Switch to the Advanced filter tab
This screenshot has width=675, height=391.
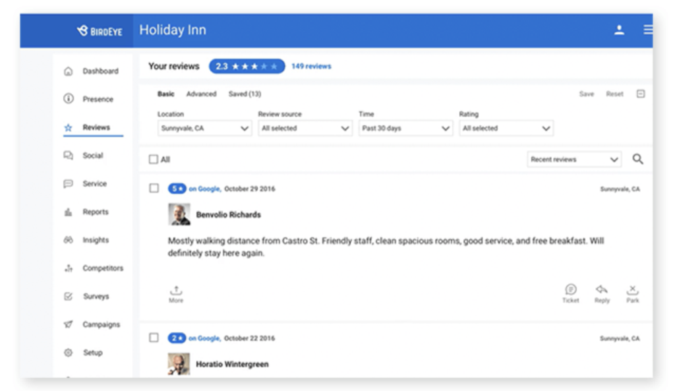coord(201,94)
